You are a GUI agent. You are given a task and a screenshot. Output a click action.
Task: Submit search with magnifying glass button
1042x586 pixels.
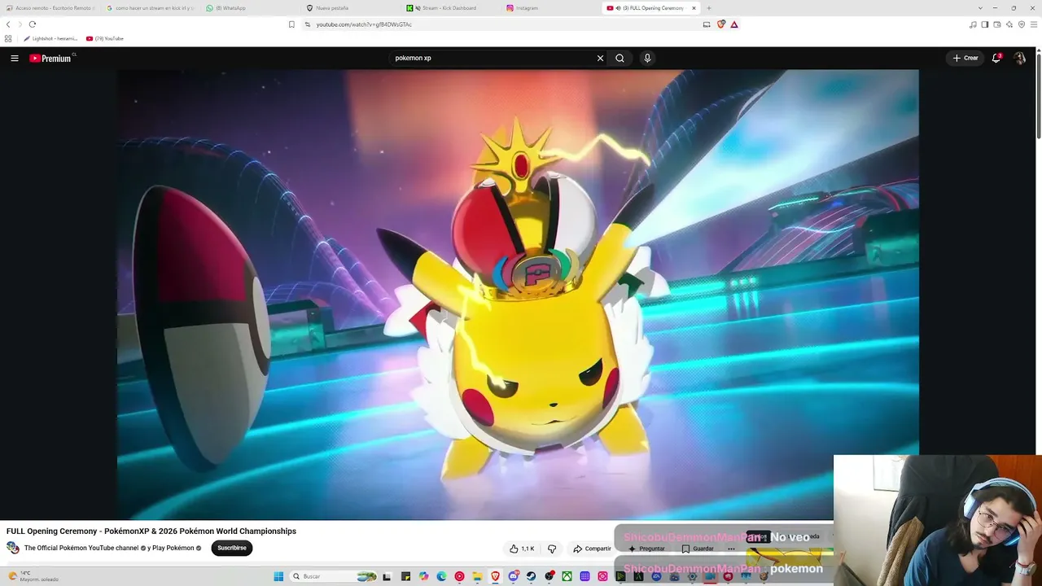coord(620,58)
